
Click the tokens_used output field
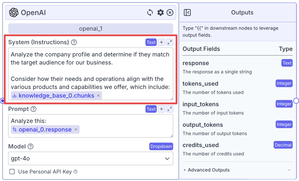coord(200,84)
